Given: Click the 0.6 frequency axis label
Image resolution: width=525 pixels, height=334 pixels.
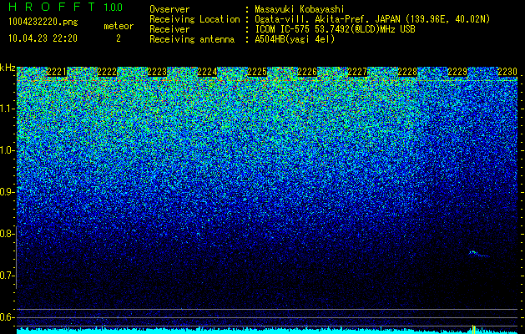Looking at the screenshot, I should (7, 317).
